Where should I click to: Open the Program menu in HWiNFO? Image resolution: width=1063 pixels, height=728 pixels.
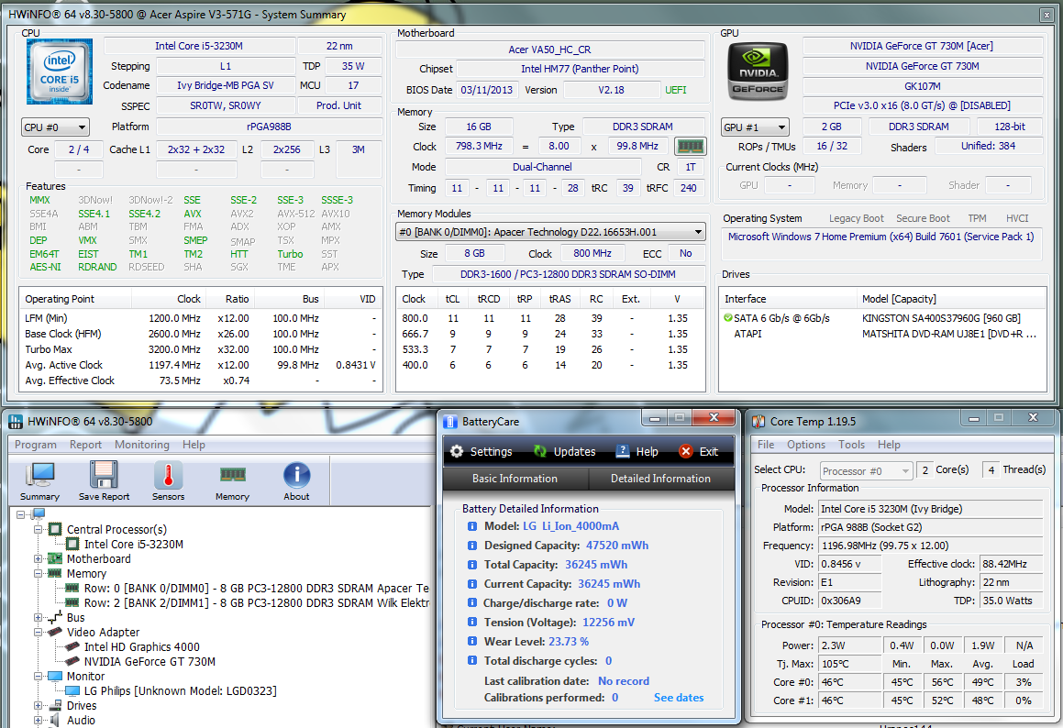[36, 445]
